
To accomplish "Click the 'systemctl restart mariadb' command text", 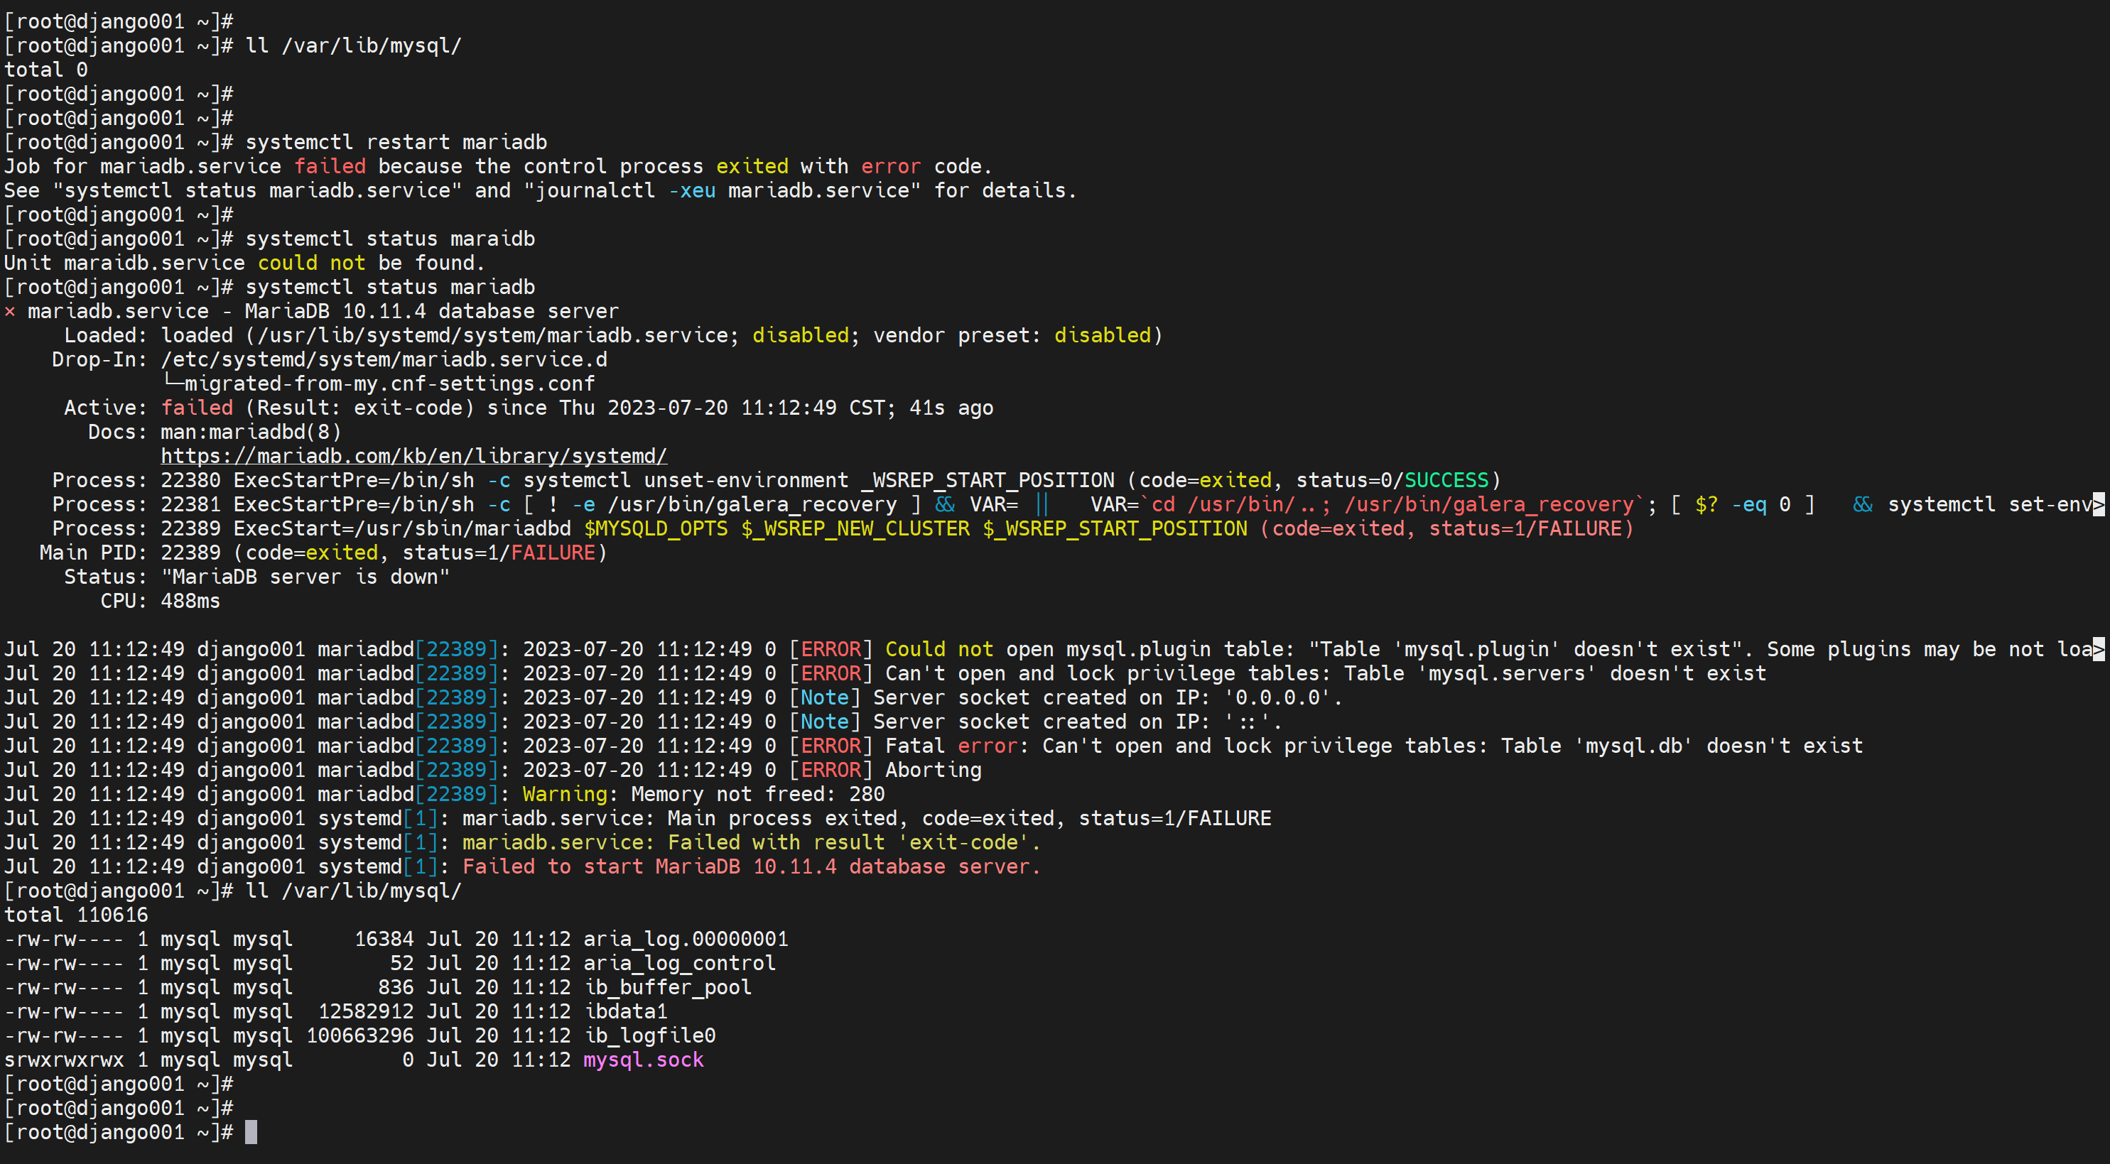I will point(396,143).
